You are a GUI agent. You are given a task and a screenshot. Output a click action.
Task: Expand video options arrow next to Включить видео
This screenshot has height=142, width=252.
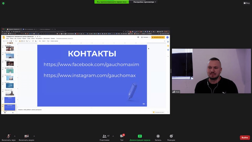pos(34,136)
